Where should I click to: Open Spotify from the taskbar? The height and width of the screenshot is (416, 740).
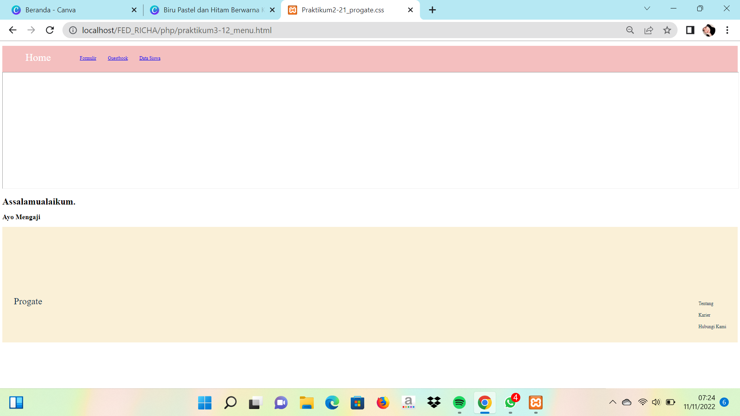tap(459, 403)
